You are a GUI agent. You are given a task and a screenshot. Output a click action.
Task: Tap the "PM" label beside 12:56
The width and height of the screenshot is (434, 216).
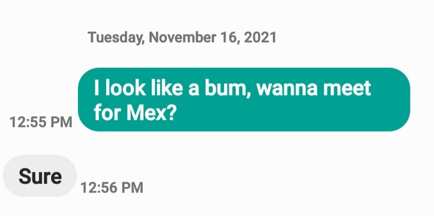coord(132,187)
